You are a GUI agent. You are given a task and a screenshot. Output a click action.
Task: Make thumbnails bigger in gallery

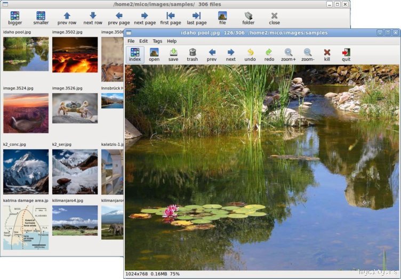click(x=15, y=18)
